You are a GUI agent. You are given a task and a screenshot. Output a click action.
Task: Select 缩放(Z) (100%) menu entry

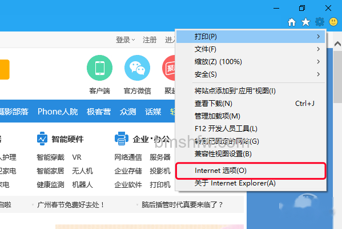[x=251, y=62]
